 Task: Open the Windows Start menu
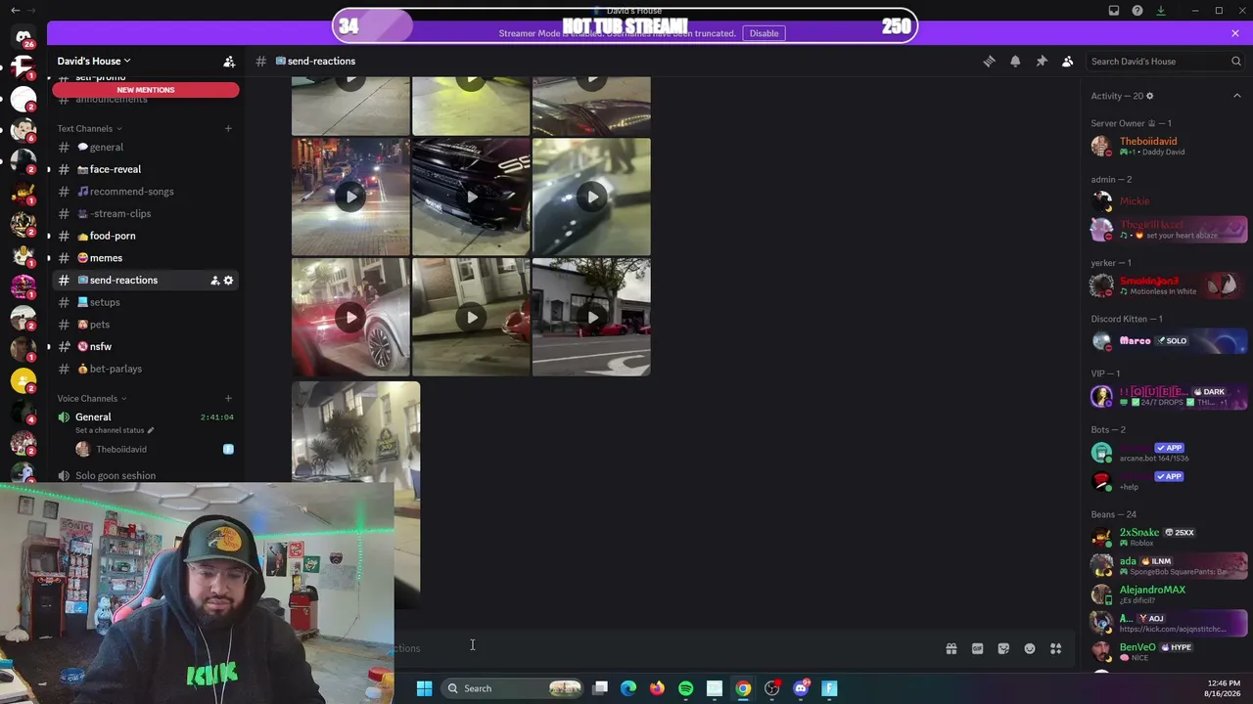(x=424, y=688)
